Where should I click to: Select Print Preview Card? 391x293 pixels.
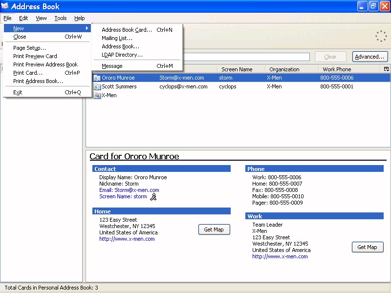(x=47, y=56)
